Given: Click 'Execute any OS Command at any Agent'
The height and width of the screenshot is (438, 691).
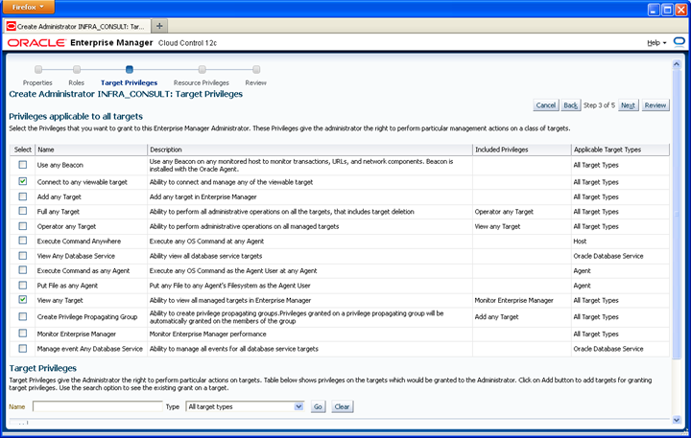Looking at the screenshot, I should tap(206, 242).
